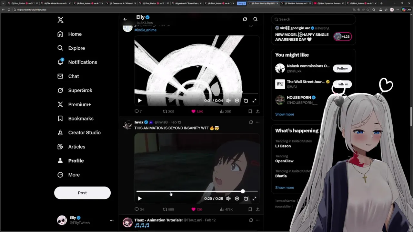Viewport: 413px width, 232px height.
Task: Click the Inviz video progress slider handle
Action: [x=243, y=191]
